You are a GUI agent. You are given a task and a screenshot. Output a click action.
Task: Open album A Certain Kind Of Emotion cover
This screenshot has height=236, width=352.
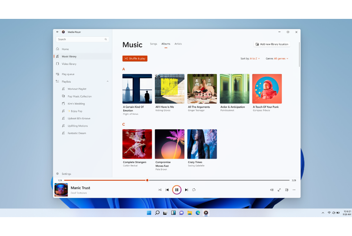pyautogui.click(x=137, y=89)
